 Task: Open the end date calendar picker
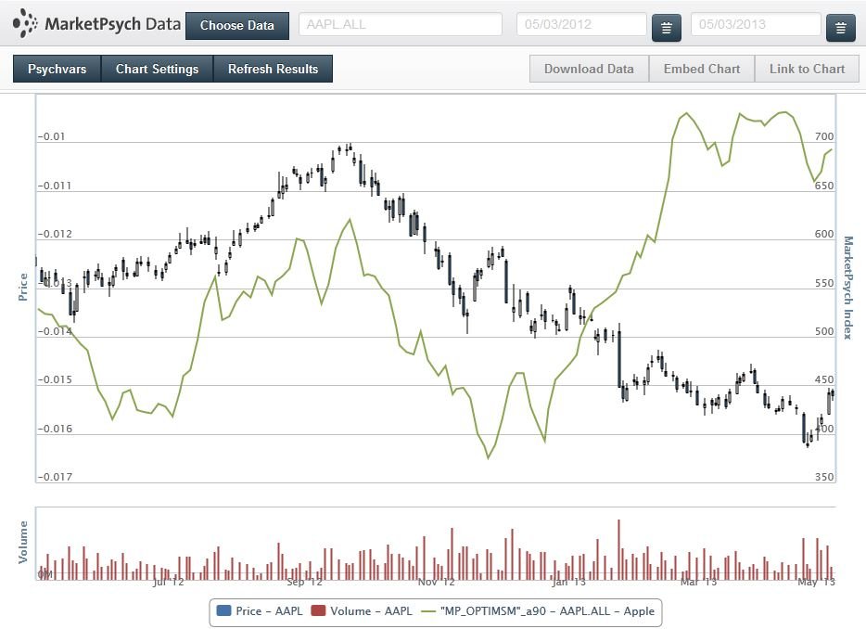[840, 28]
